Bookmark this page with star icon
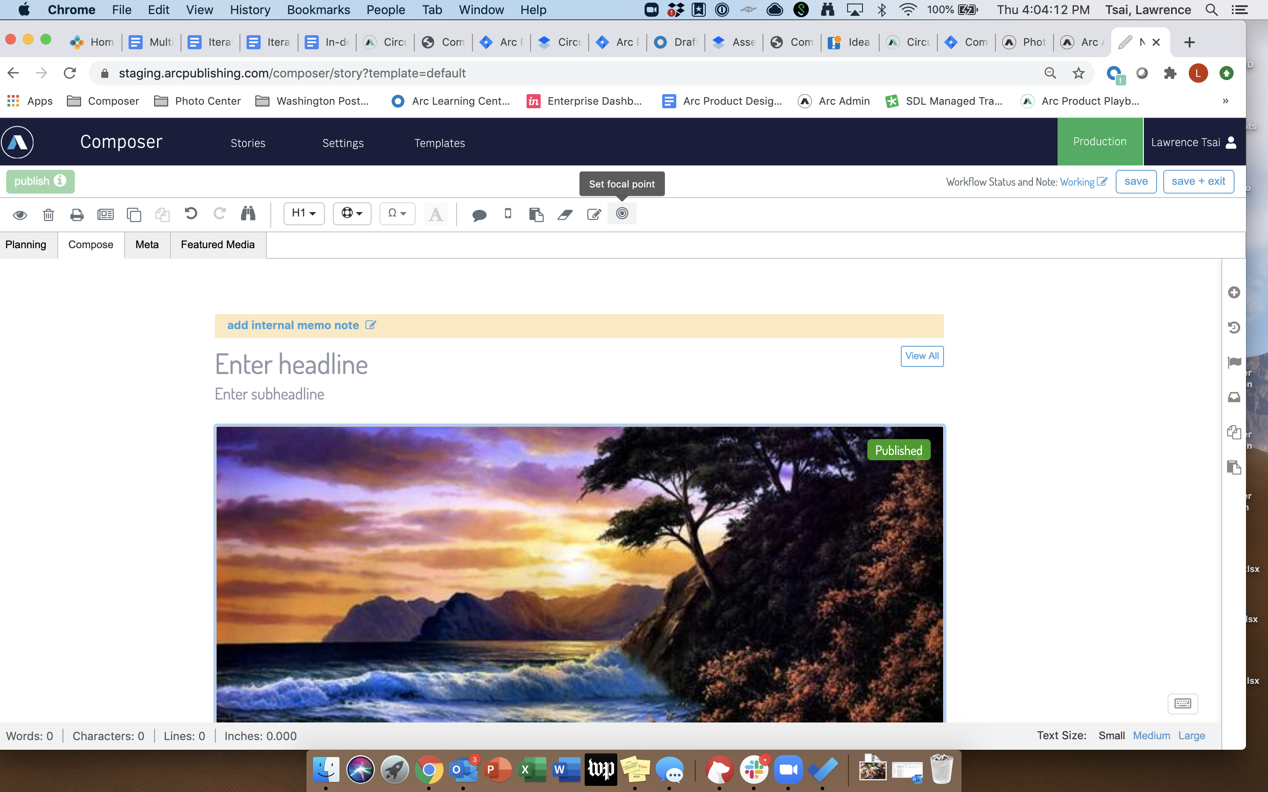 [x=1078, y=73]
